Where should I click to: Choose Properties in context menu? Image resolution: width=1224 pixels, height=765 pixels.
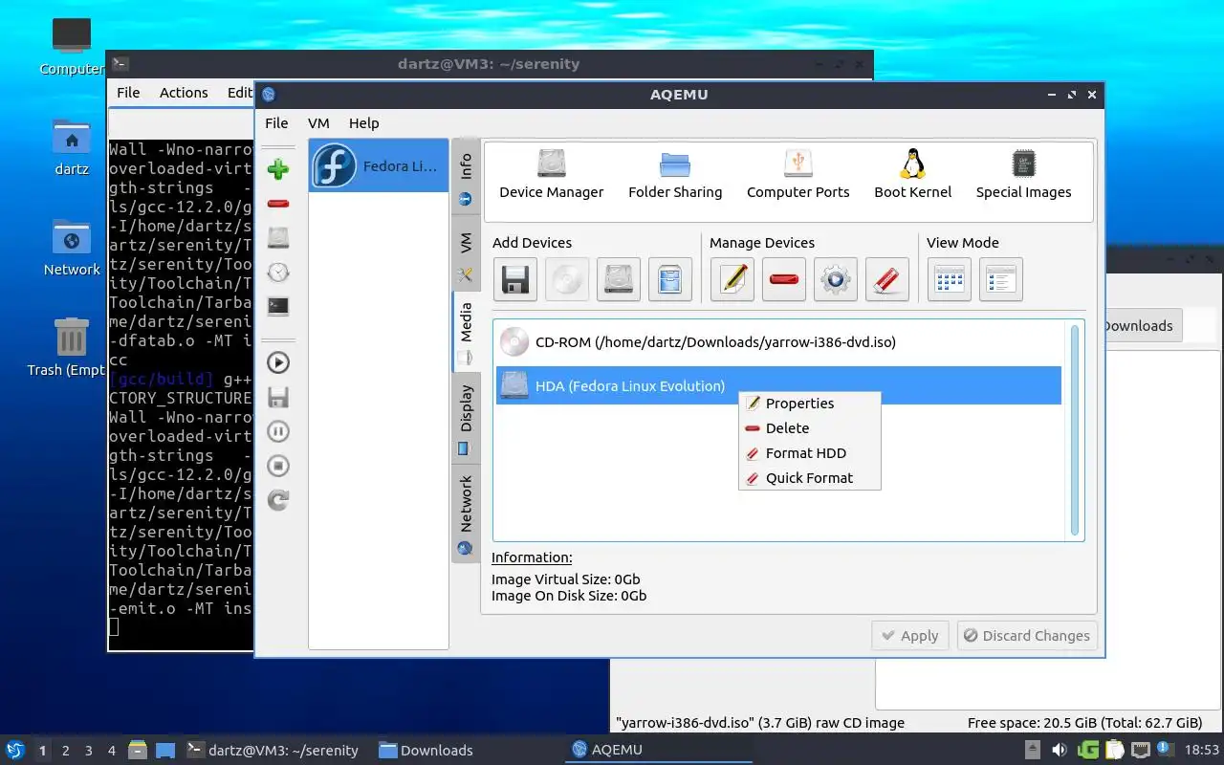coord(810,404)
